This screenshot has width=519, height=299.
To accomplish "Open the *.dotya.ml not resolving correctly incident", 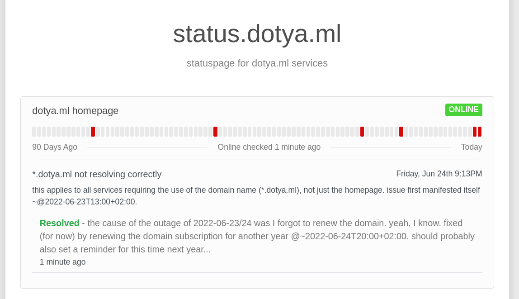I will click(x=97, y=174).
